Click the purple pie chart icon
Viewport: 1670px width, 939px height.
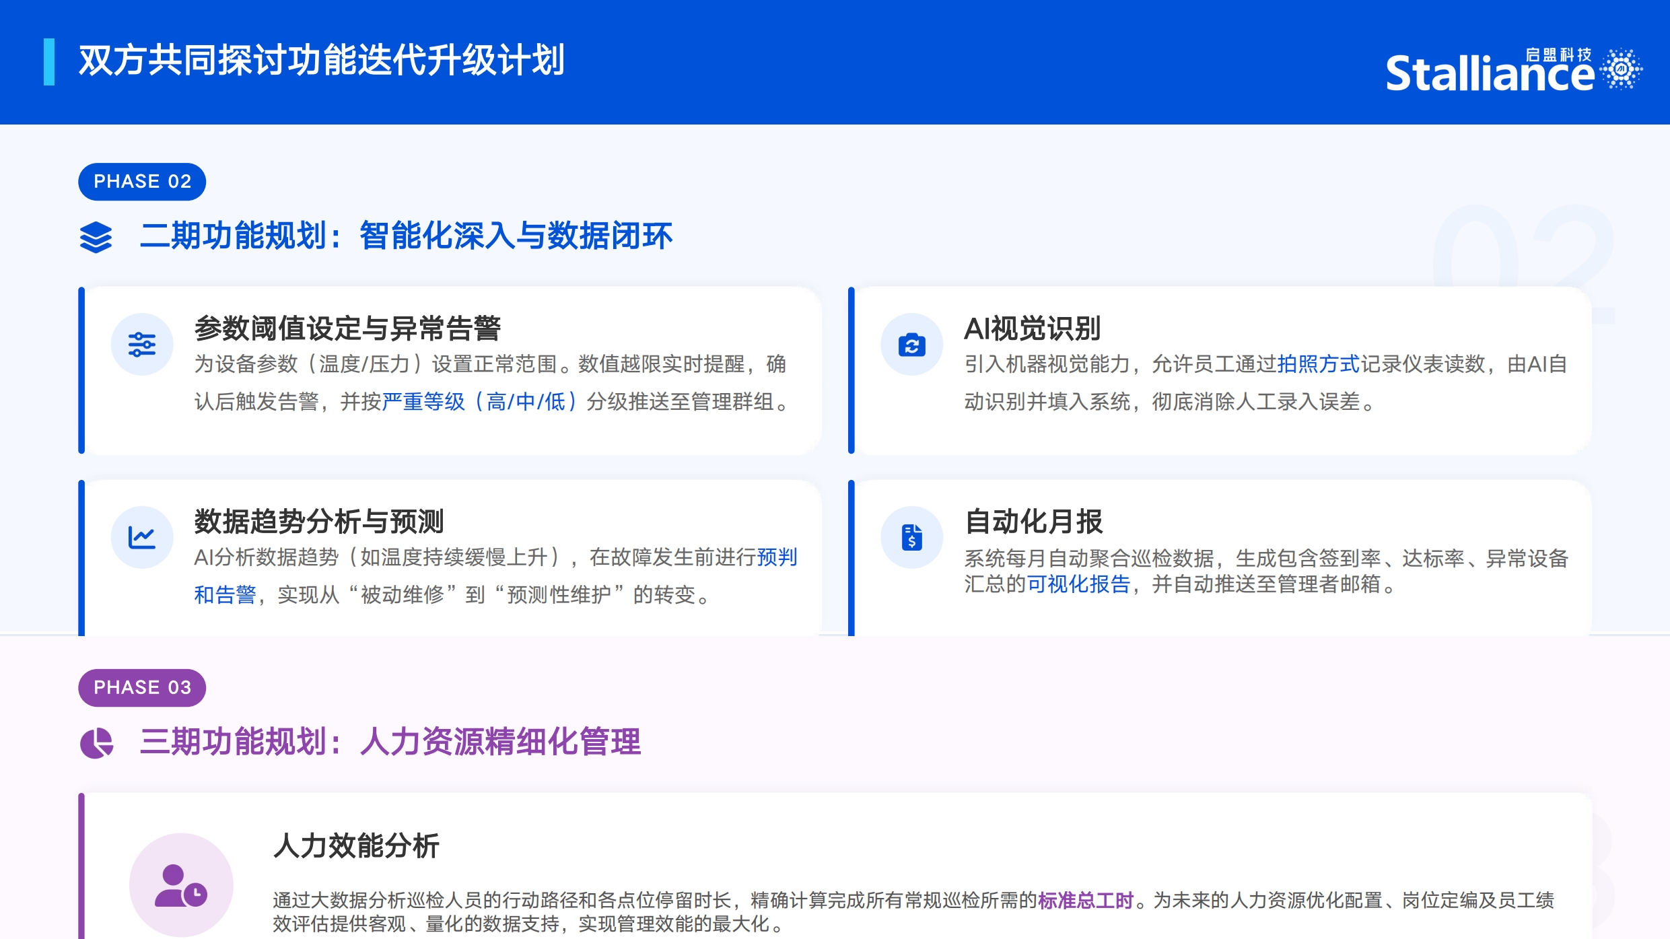pyautogui.click(x=96, y=743)
